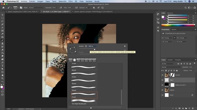Click brush list vertical scrollbar

tap(121, 97)
